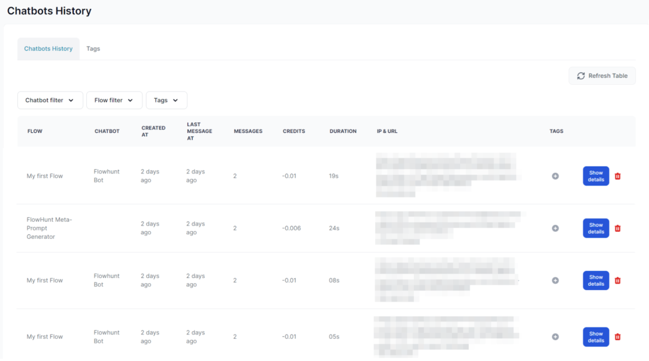This screenshot has height=361, width=649.
Task: Show details for FlowHunt Meta-Prompt Generator
Action: (x=596, y=228)
